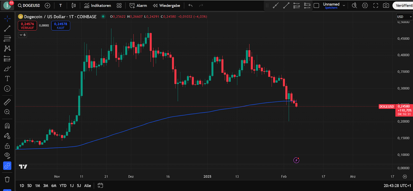Click the DOGEUSD symbol search field
This screenshot has width=413, height=191.
pos(29,5)
